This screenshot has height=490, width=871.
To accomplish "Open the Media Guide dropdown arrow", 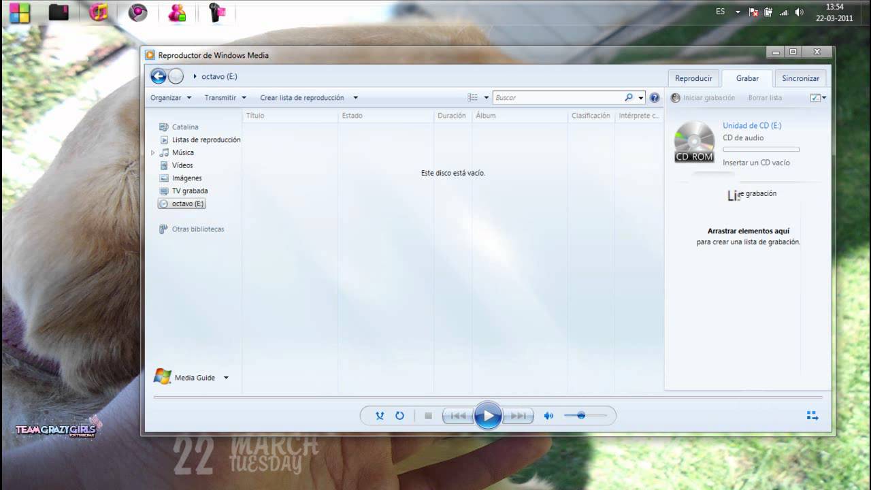I will point(226,378).
